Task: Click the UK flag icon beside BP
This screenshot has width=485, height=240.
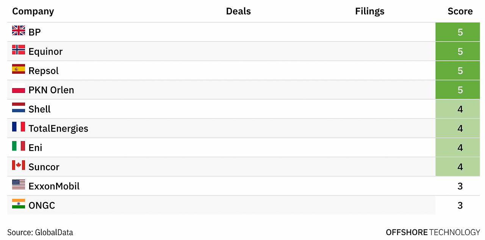Action: (x=19, y=31)
